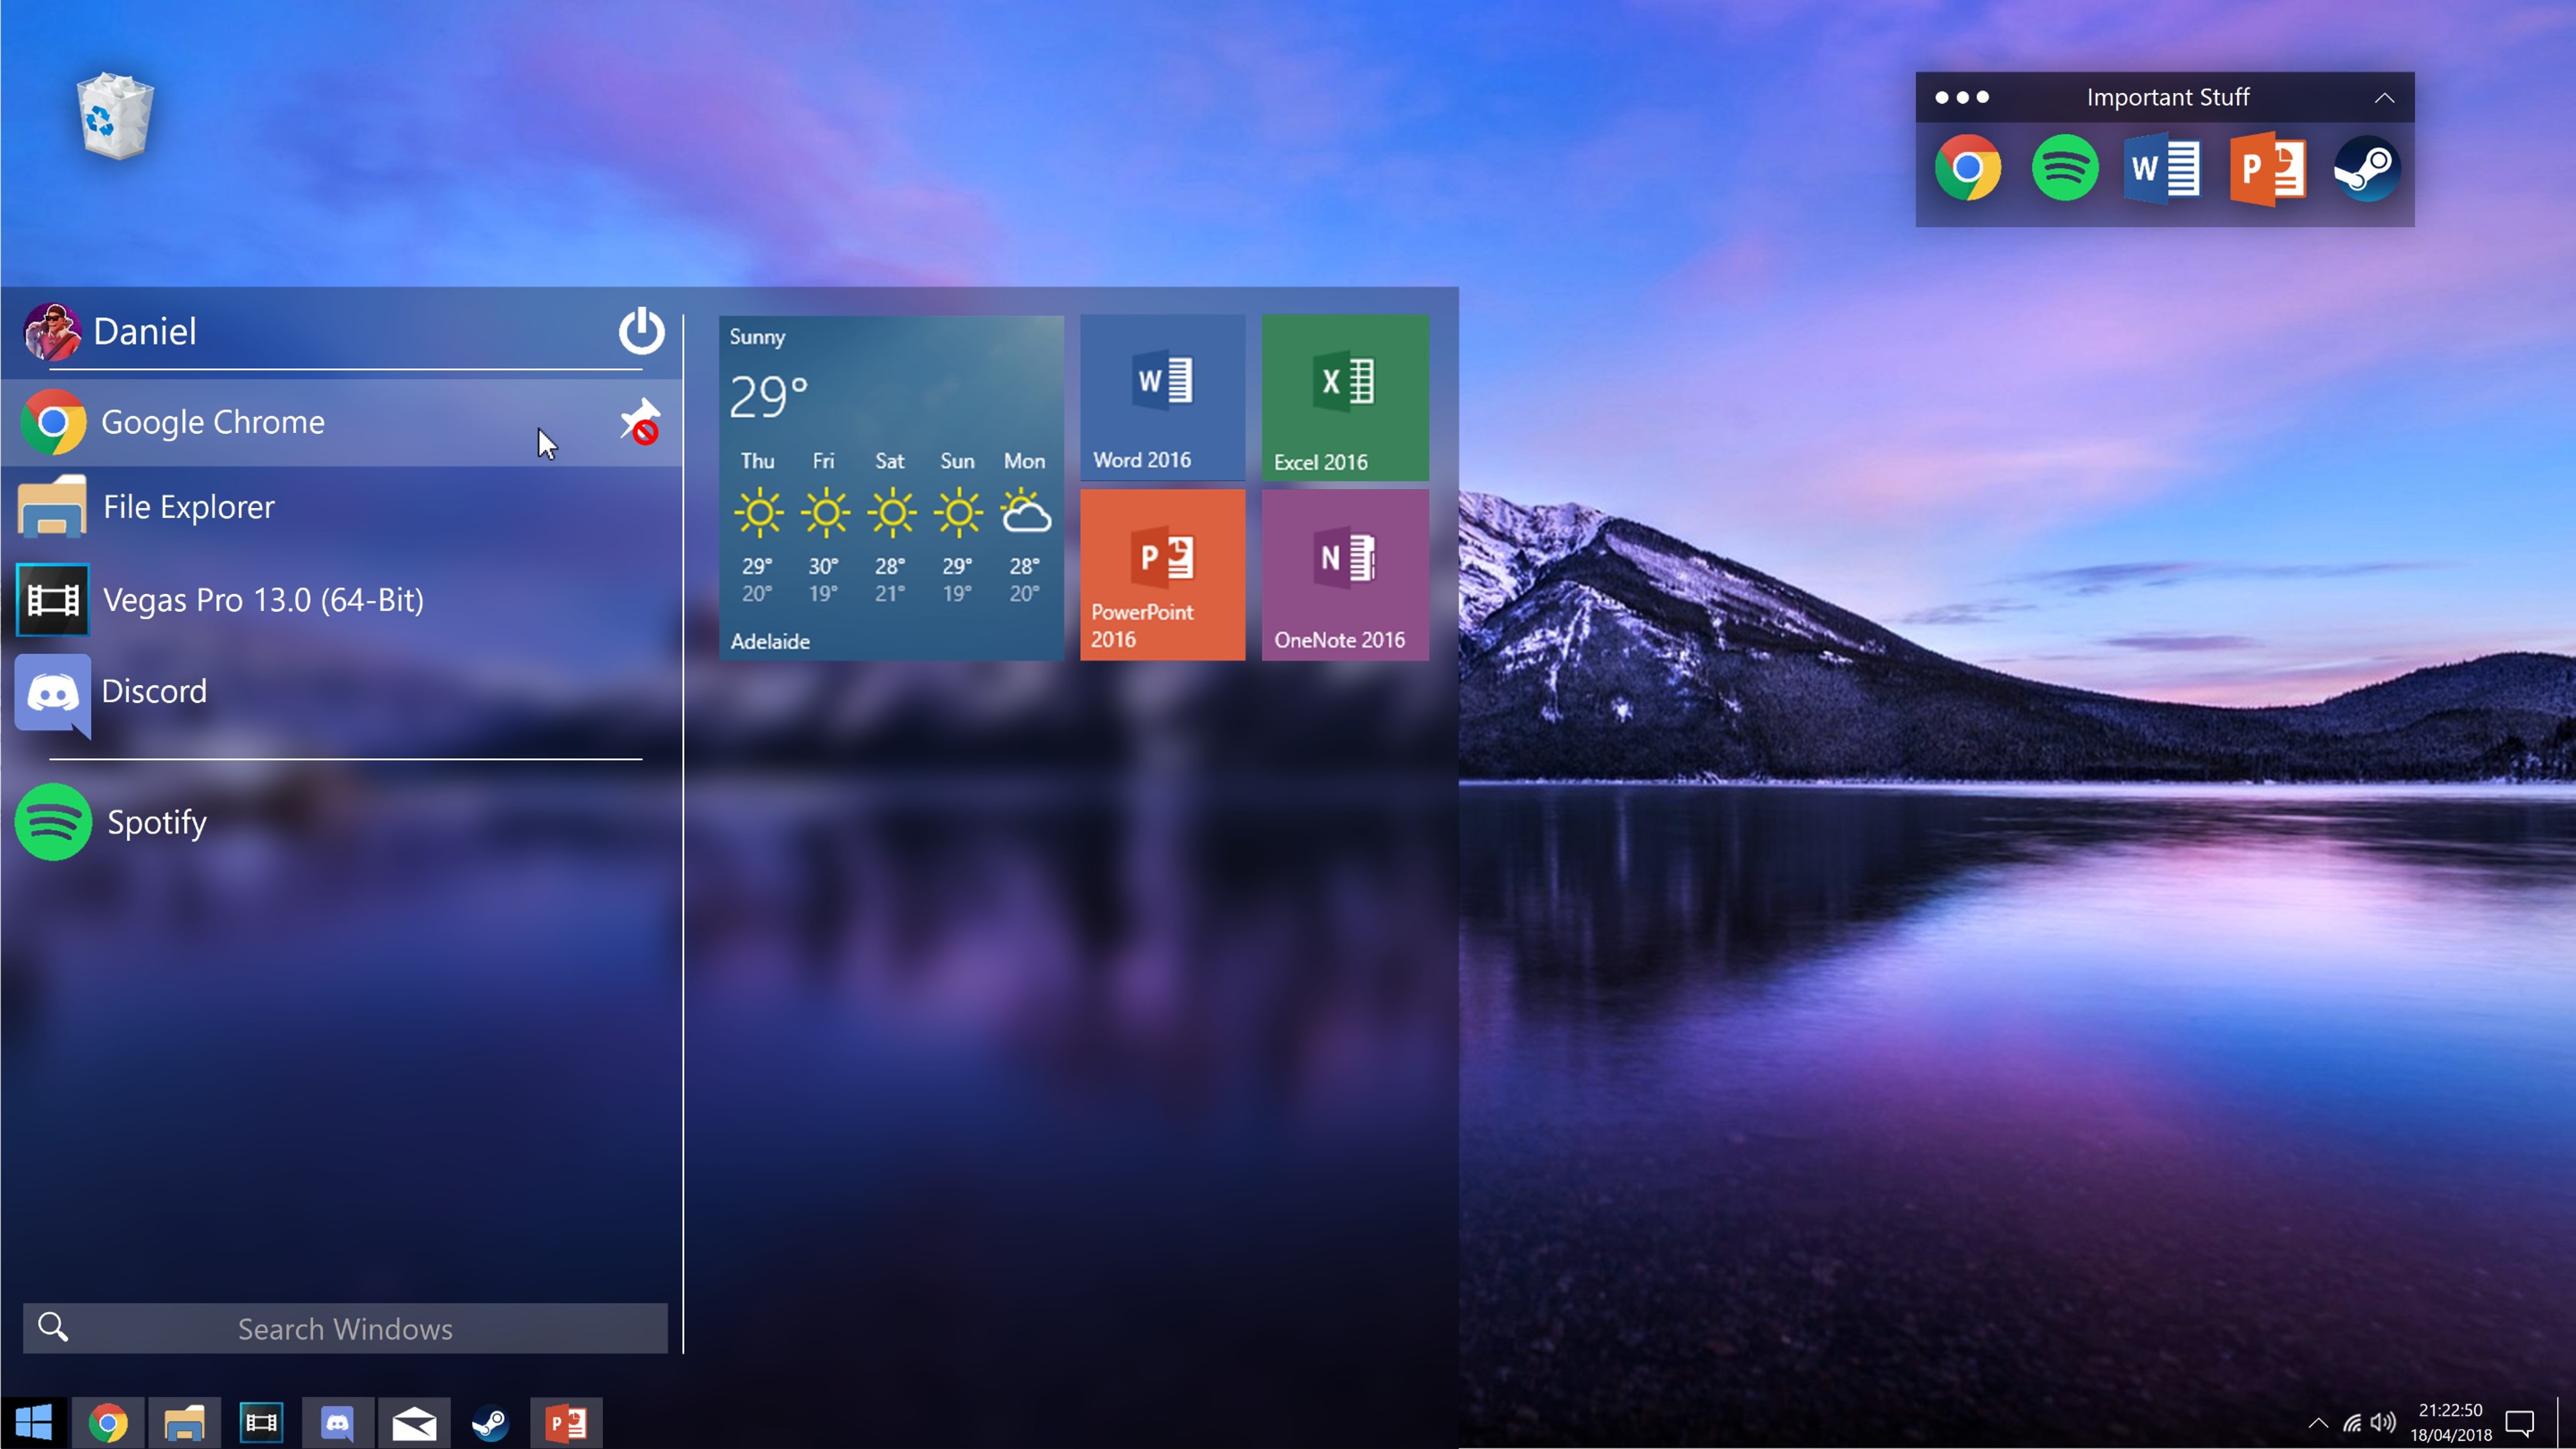
Task: Unpin Google Chrome using the pin icon
Action: click(640, 421)
